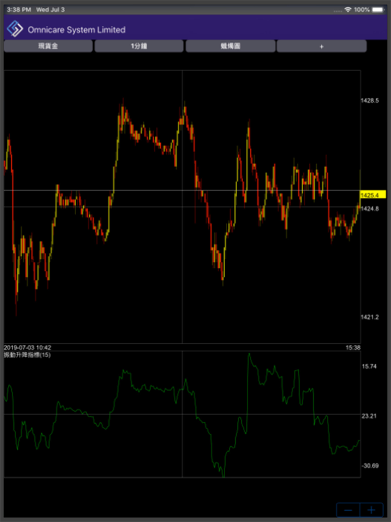Image resolution: width=391 pixels, height=522 pixels.
Task: Zoom in chart with the bottom plus button
Action: [x=371, y=510]
